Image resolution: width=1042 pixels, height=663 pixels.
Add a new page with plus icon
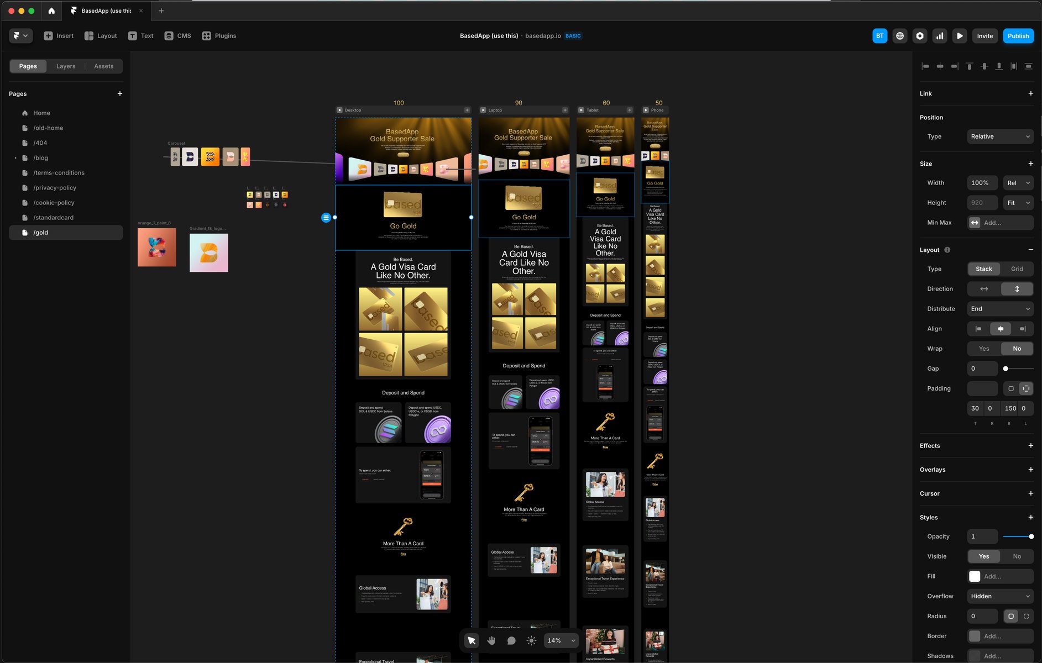click(120, 94)
